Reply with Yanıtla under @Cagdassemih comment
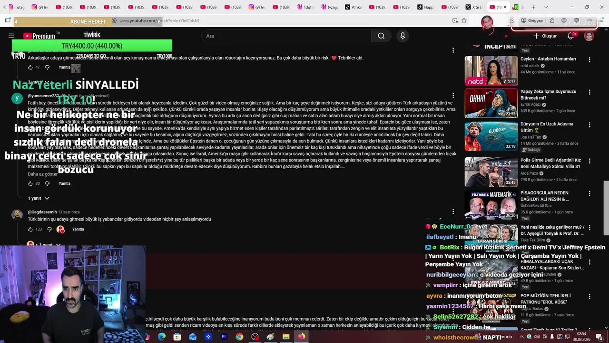 coord(78,229)
